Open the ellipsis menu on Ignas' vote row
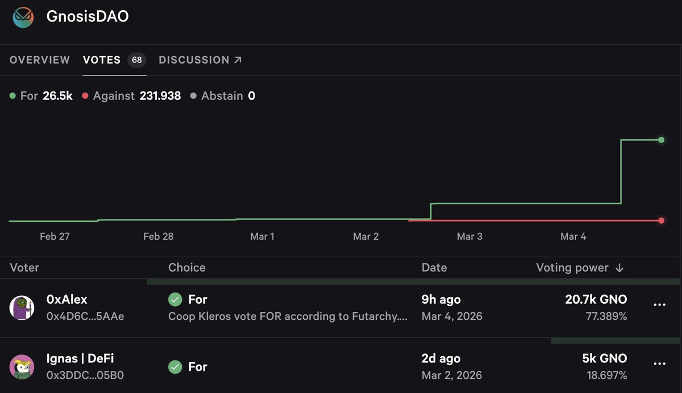 (659, 364)
